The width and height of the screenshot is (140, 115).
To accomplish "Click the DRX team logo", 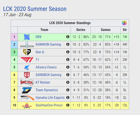I will coord(27,37).
